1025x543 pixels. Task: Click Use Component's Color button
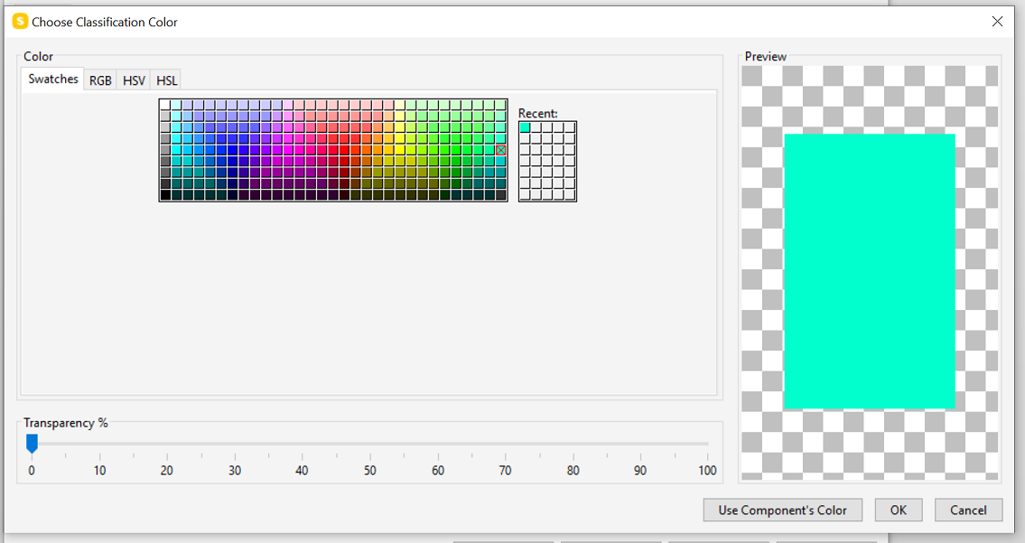coord(782,510)
